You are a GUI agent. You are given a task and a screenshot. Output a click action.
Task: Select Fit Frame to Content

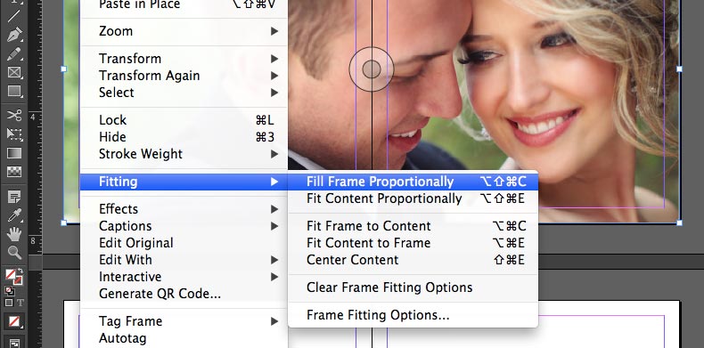click(x=413, y=226)
